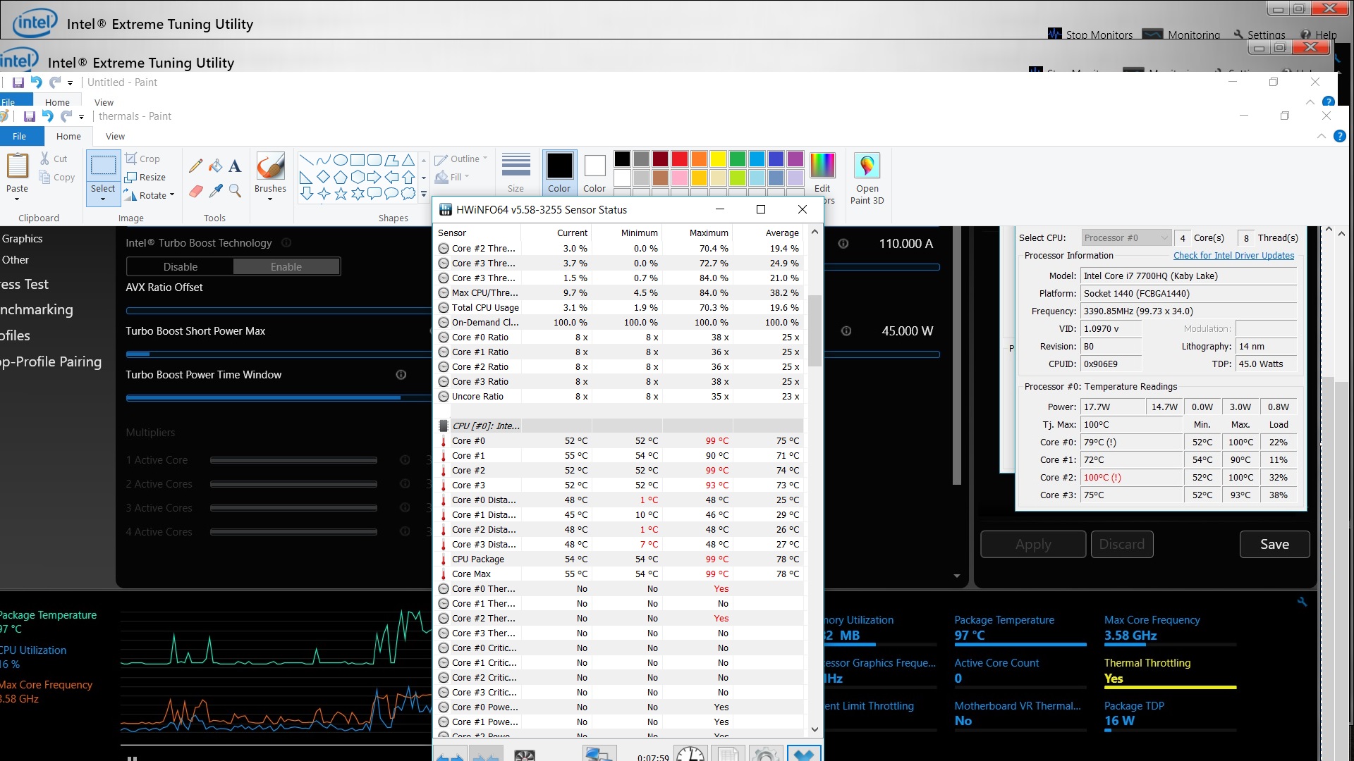Choose the Right arrow shape
Image resolution: width=1354 pixels, height=761 pixels.
pos(374,177)
